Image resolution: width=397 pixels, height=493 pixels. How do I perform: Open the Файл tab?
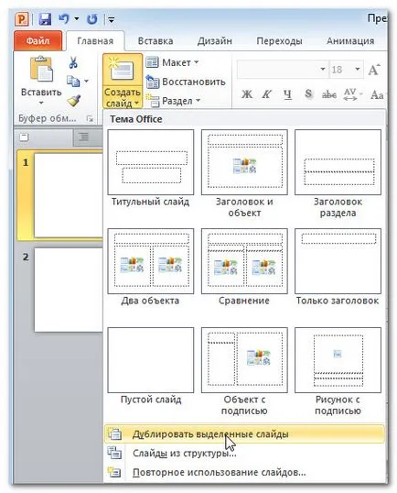point(38,41)
